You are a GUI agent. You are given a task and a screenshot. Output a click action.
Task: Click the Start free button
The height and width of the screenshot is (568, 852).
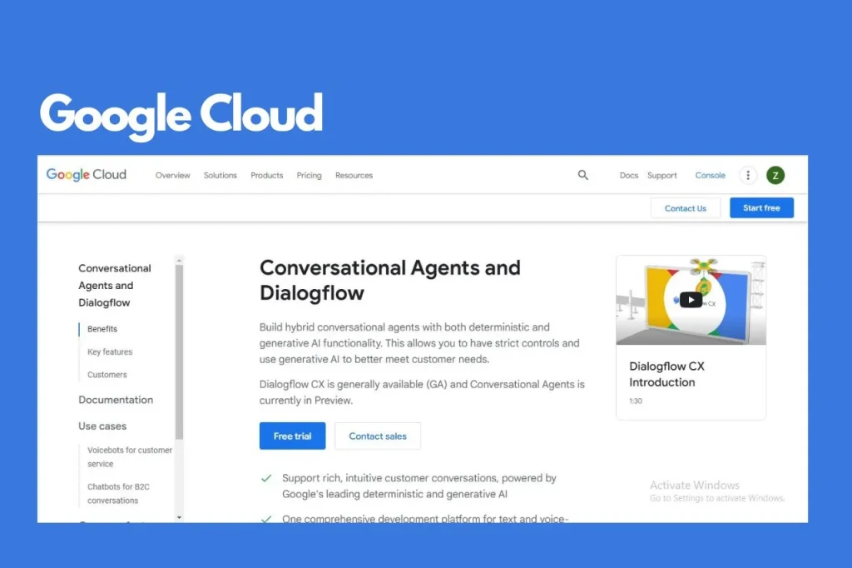point(761,208)
